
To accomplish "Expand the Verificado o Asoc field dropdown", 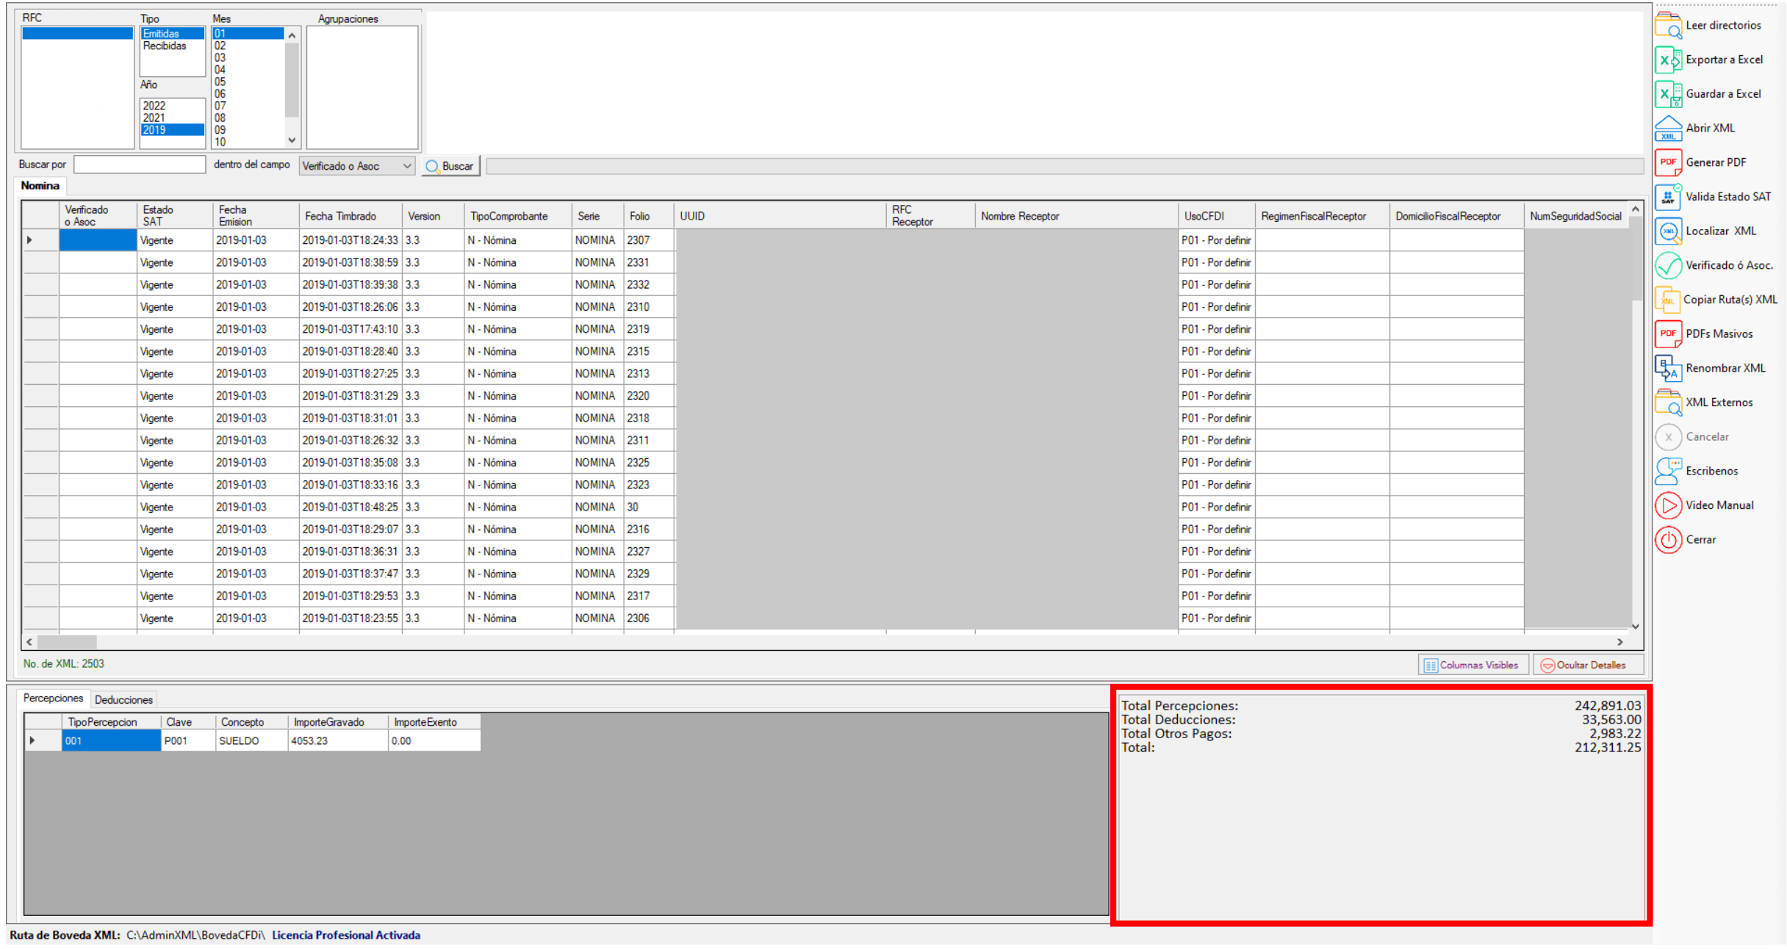I will [406, 167].
